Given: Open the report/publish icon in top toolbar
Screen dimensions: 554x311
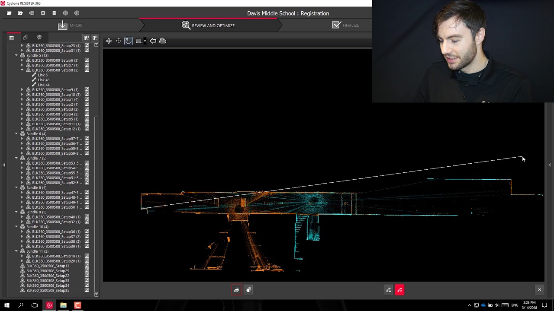Looking at the screenshot, I should pos(32,13).
